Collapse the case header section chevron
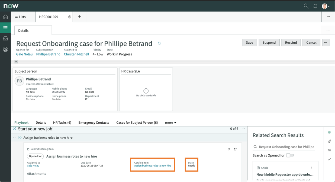 point(16,62)
